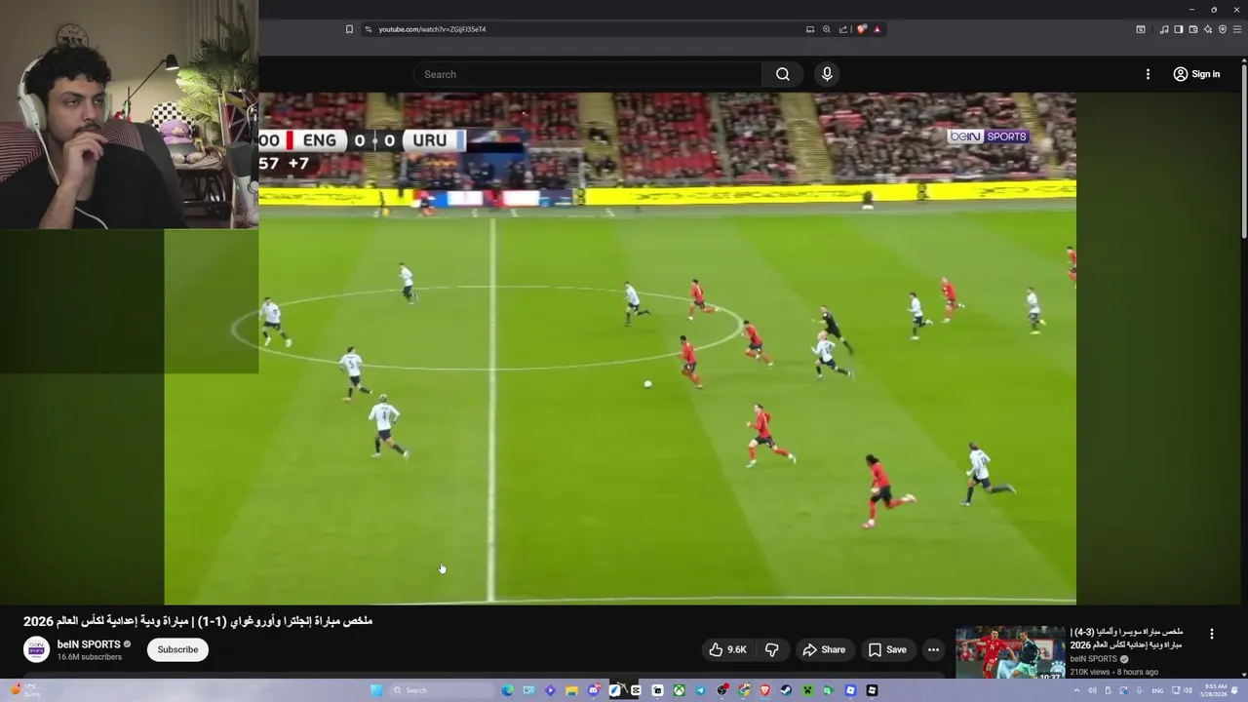Focus the youtube.com address bar URL
Image resolution: width=1248 pixels, height=702 pixels.
(x=432, y=29)
